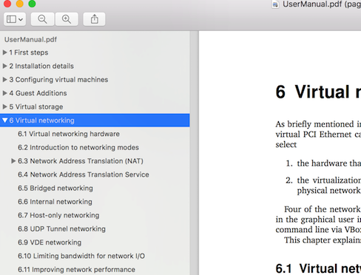The height and width of the screenshot is (275, 361).
Task: Open 6.11 Improving network performance
Action: [x=76, y=269]
